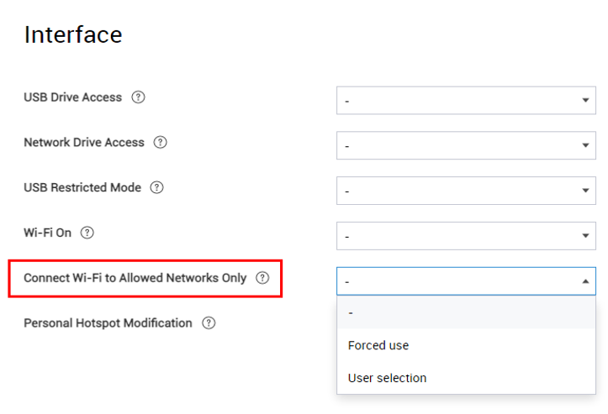Click the Wi-Fi On dropdown arrow

click(585, 236)
